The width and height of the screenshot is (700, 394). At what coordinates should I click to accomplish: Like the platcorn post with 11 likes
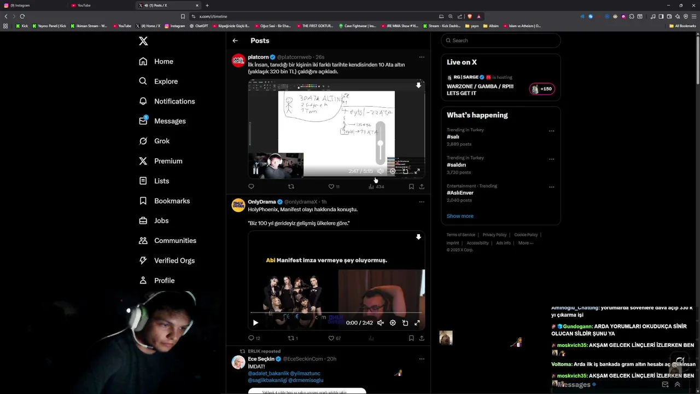(334, 187)
